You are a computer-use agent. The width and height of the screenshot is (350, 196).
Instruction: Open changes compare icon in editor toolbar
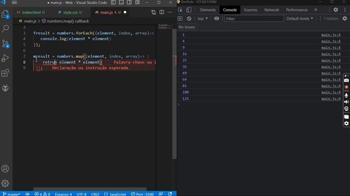click(154, 12)
